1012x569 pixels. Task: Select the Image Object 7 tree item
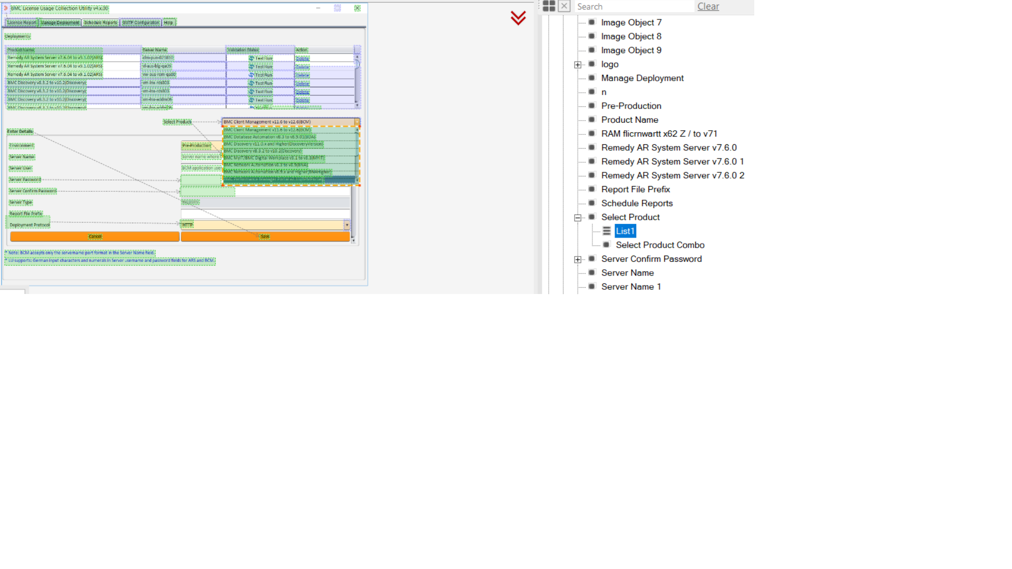[631, 23]
